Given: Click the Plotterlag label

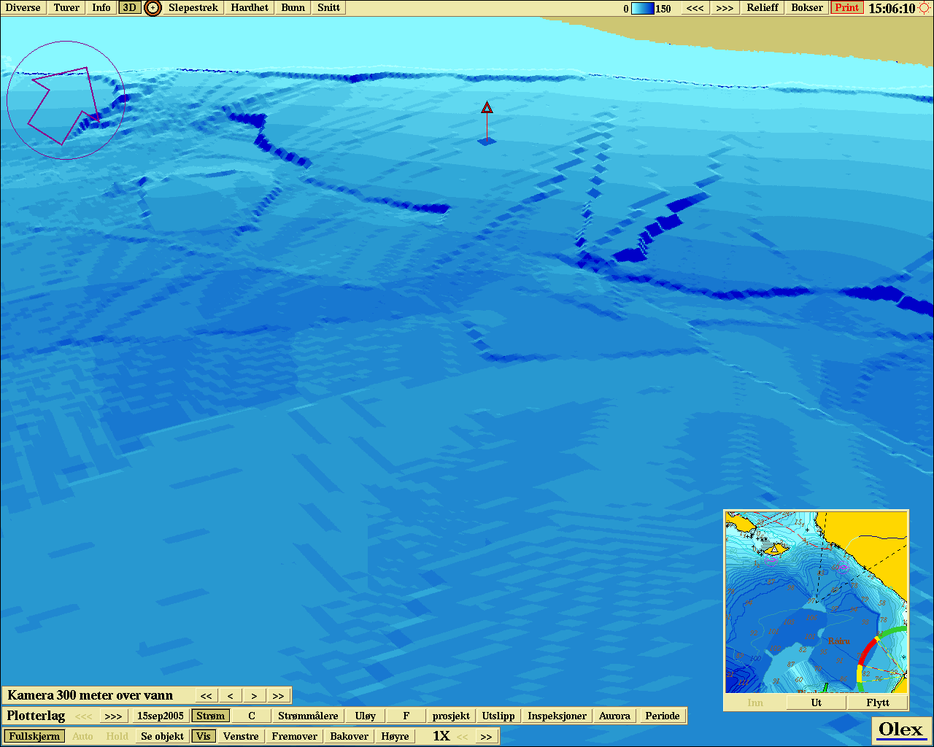Looking at the screenshot, I should click(36, 716).
